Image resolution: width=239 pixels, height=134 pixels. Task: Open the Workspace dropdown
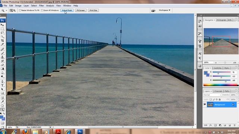[x=164, y=10]
